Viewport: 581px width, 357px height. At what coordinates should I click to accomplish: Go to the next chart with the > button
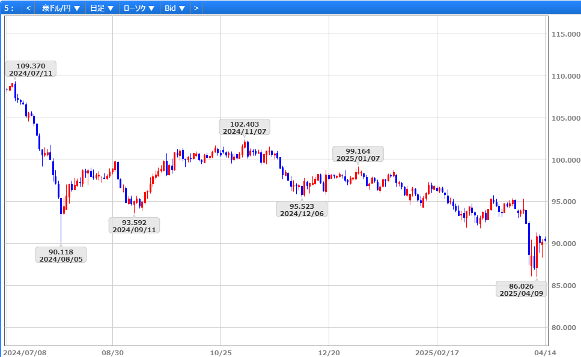(x=196, y=8)
